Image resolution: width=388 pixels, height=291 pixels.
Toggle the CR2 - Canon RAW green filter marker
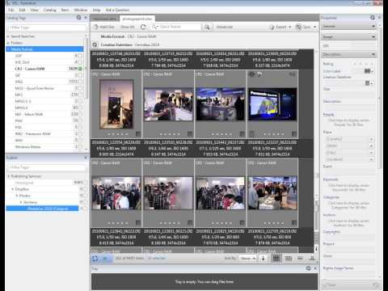pos(80,69)
